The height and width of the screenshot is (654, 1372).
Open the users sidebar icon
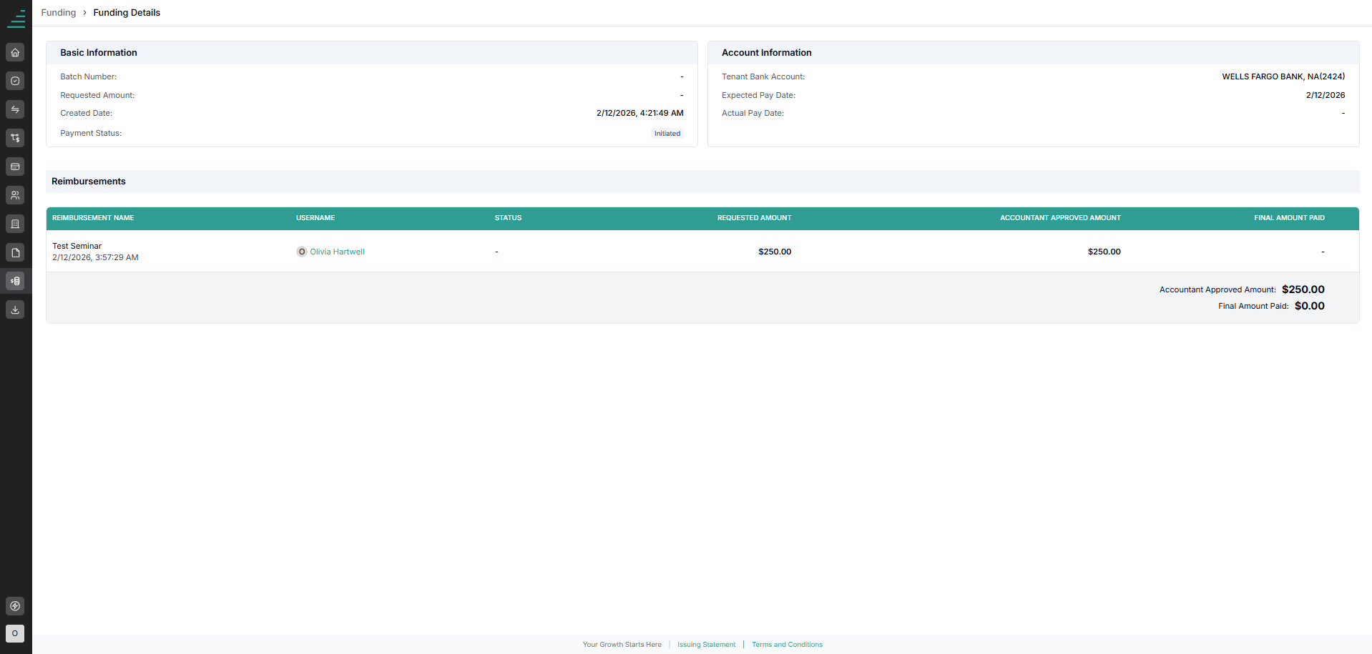[15, 195]
